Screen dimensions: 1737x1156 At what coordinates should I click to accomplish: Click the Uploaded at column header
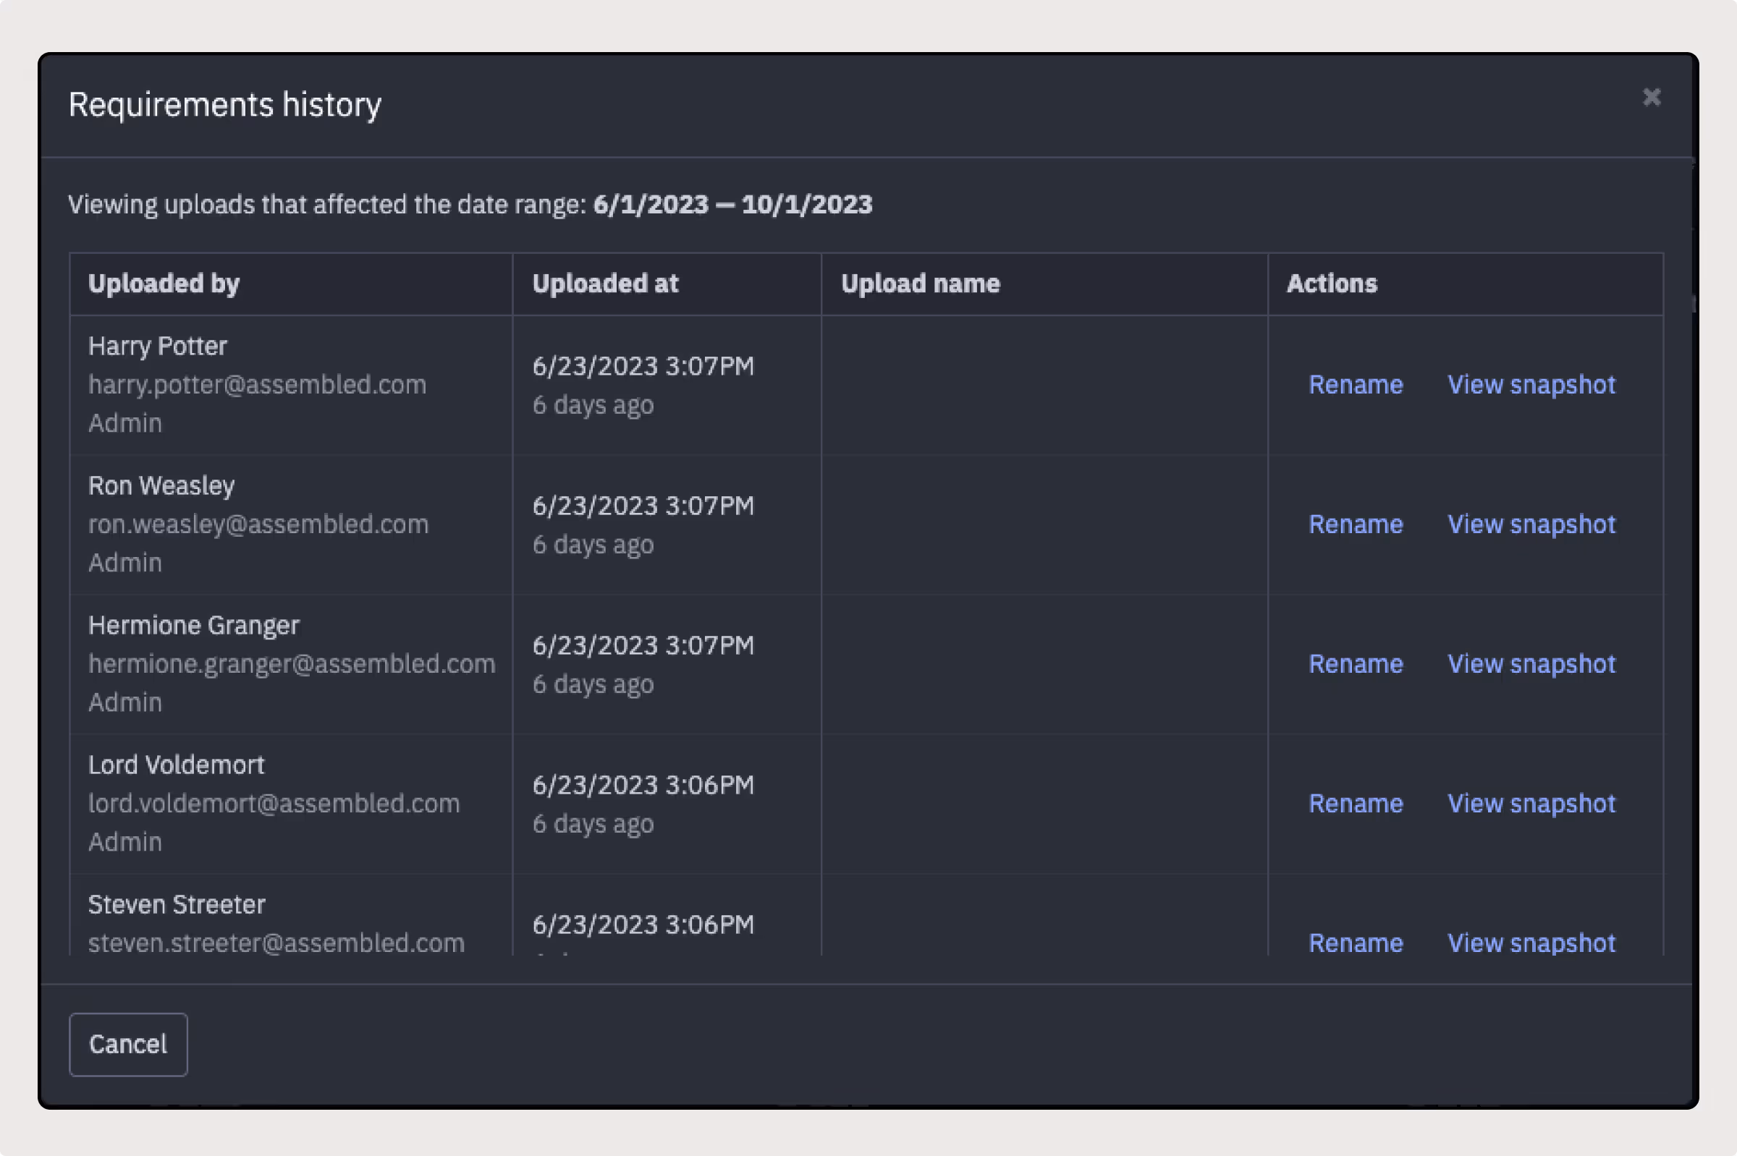(605, 284)
